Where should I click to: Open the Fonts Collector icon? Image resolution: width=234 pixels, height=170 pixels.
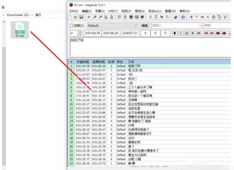167,17
